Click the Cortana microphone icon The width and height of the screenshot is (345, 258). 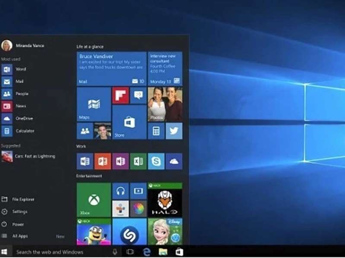pyautogui.click(x=114, y=252)
